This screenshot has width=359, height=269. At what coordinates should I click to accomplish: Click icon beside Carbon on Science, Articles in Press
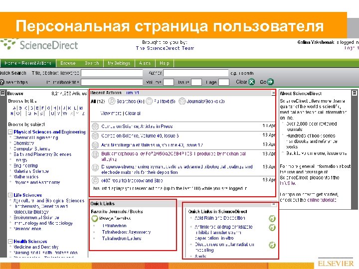point(95,127)
